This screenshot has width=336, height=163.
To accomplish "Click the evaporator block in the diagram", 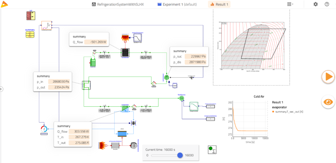I will pyautogui.click(x=125, y=109).
